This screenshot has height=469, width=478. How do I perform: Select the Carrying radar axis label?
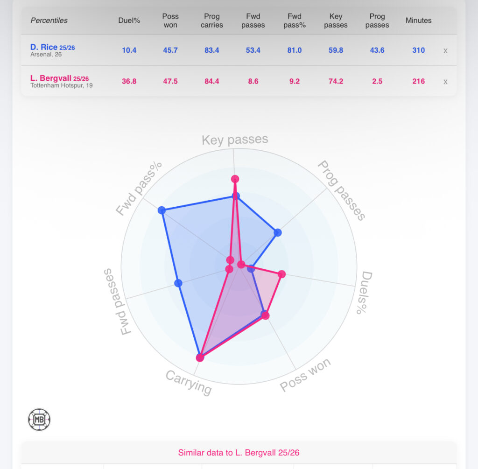pos(189,383)
